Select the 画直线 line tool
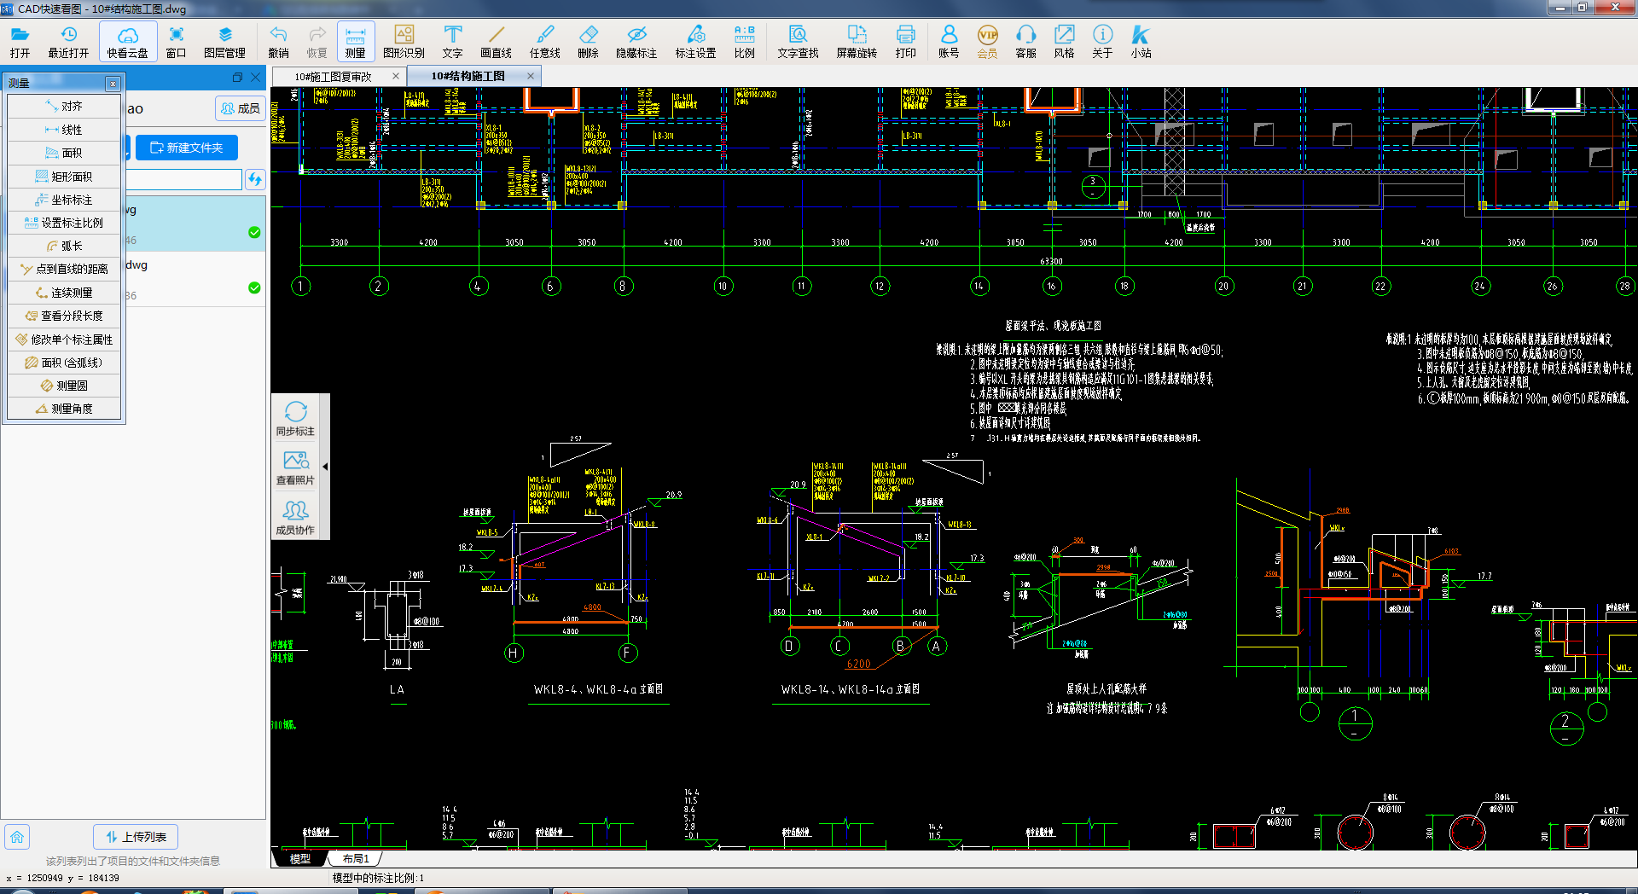This screenshot has width=1638, height=894. [x=496, y=42]
